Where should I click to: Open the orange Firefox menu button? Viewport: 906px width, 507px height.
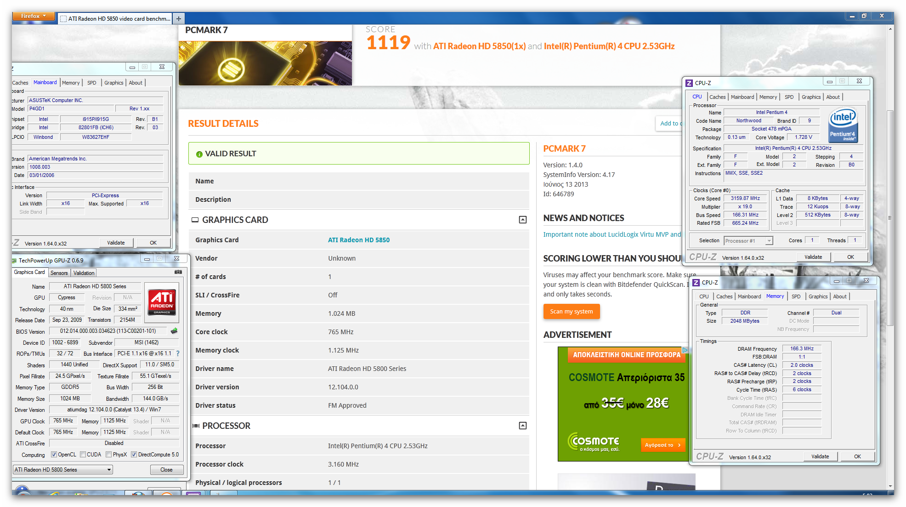pos(34,16)
